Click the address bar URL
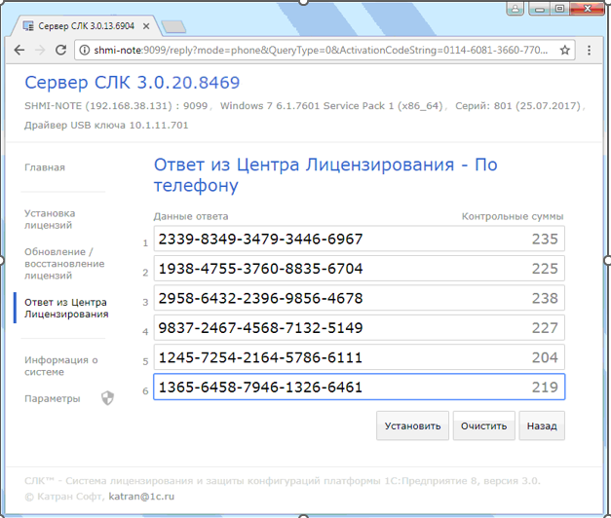This screenshot has height=518, width=611. 321,50
